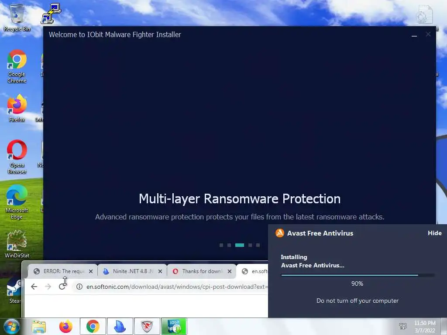Switch to Chrome in the taskbar

[x=93, y=326]
